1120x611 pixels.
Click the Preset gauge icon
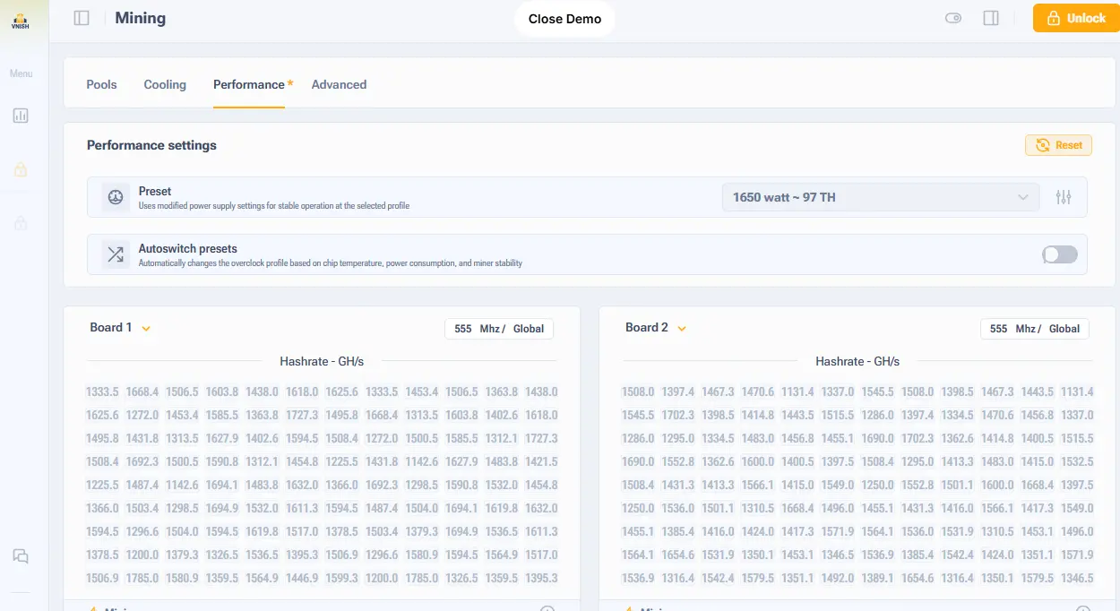coord(116,197)
